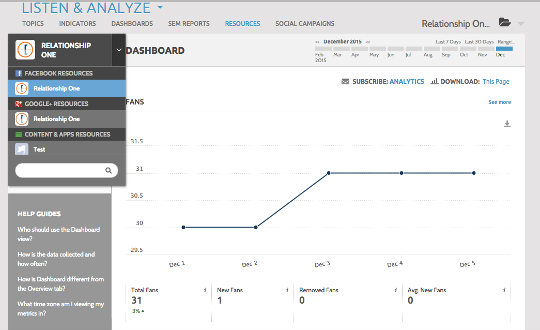540x330 pixels.
Task: Click See more in Fans section
Action: [x=499, y=102]
